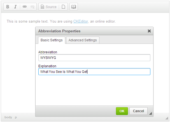
Task: Toggle italic formatting in the toolbar
Action: pos(15,7)
